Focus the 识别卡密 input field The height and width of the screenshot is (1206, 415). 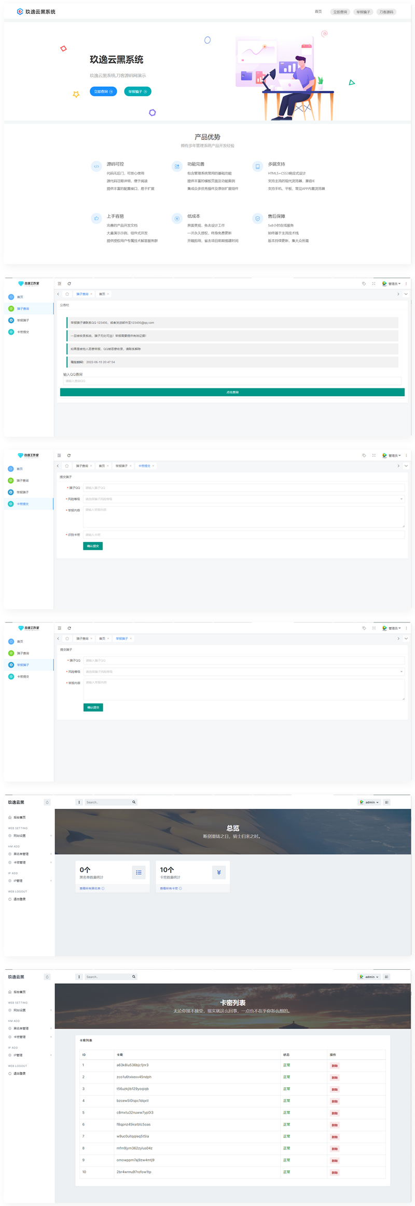[243, 534]
